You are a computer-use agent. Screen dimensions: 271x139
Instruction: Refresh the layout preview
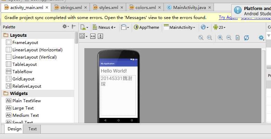[x=246, y=37]
